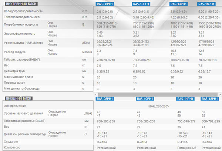222x151 pixels.
Task: Select the Теплопроизводительность row label
Action: click(22, 17)
